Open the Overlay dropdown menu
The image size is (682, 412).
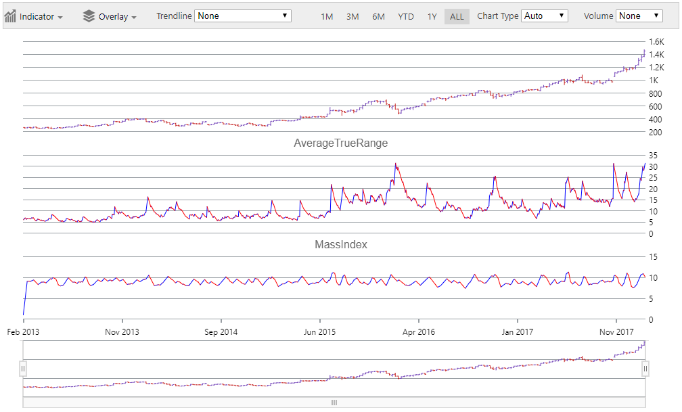pos(113,16)
